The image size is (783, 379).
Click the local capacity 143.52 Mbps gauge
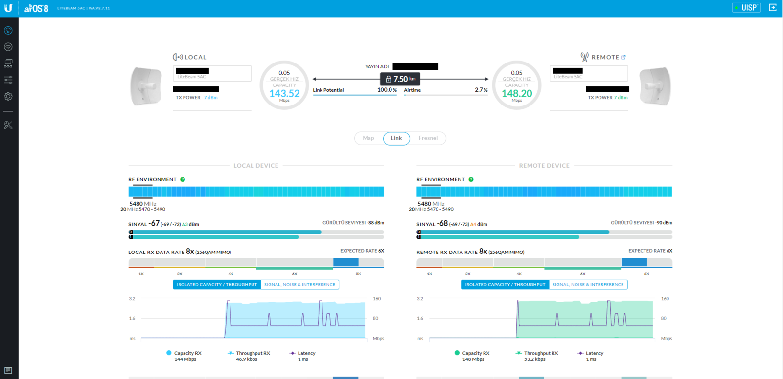click(x=284, y=85)
